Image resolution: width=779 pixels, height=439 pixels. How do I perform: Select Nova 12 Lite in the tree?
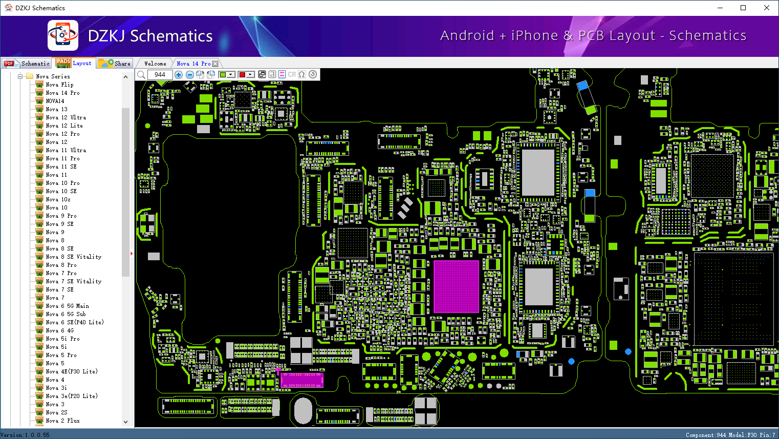(64, 126)
